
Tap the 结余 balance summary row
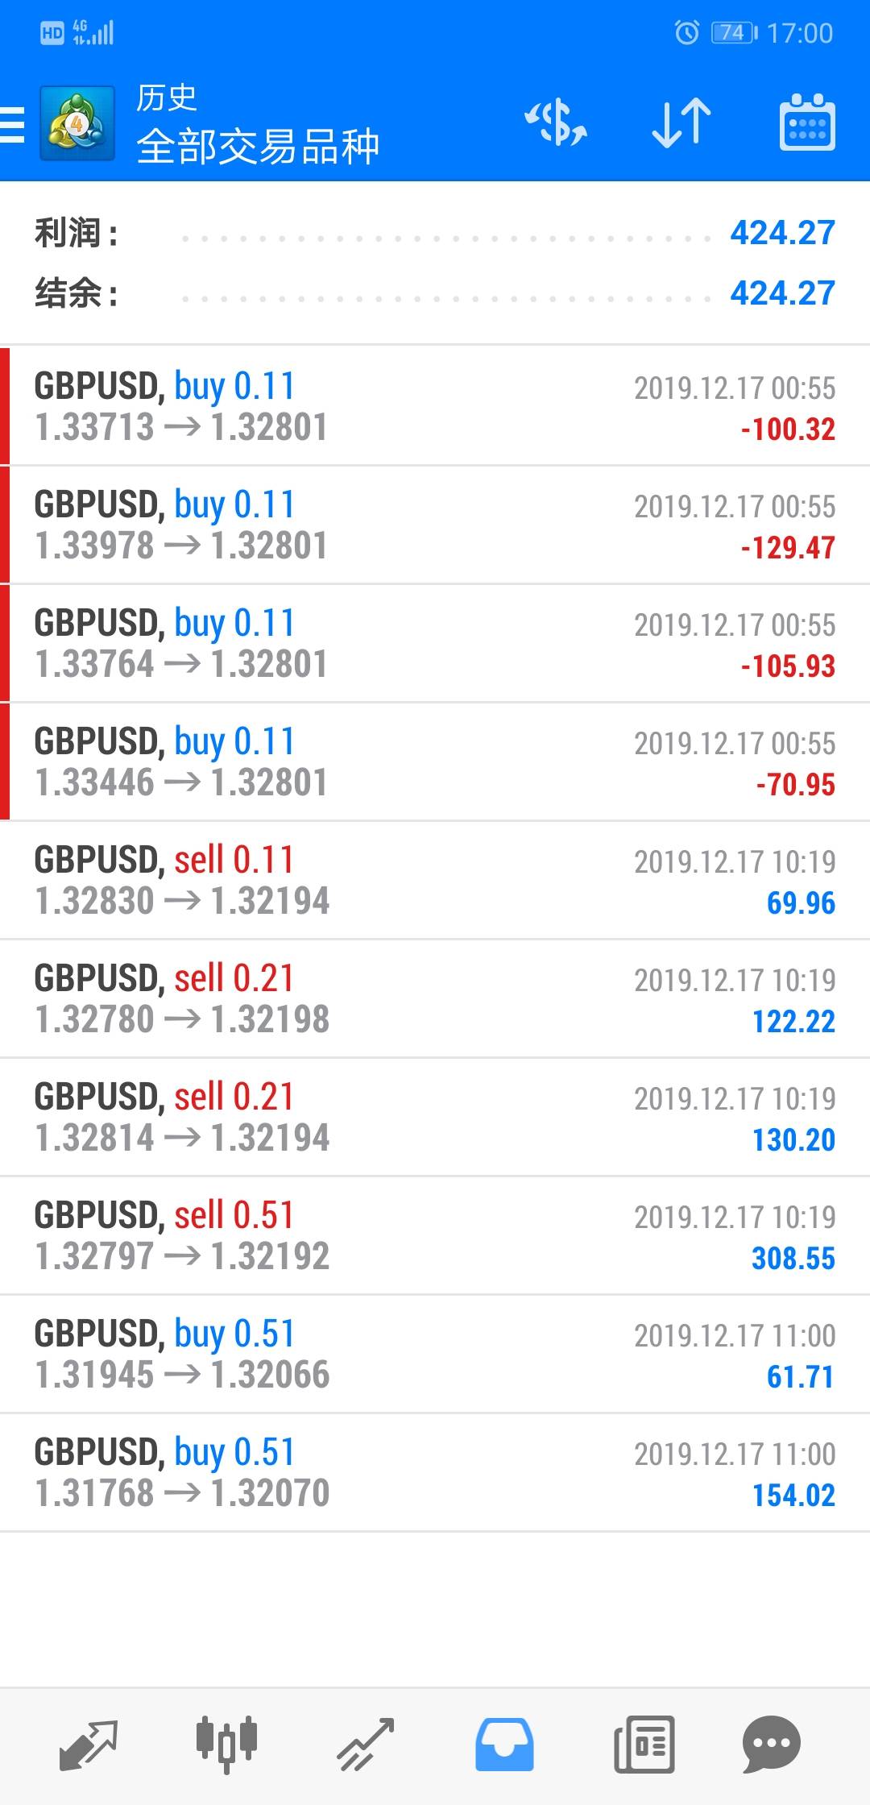435,293
